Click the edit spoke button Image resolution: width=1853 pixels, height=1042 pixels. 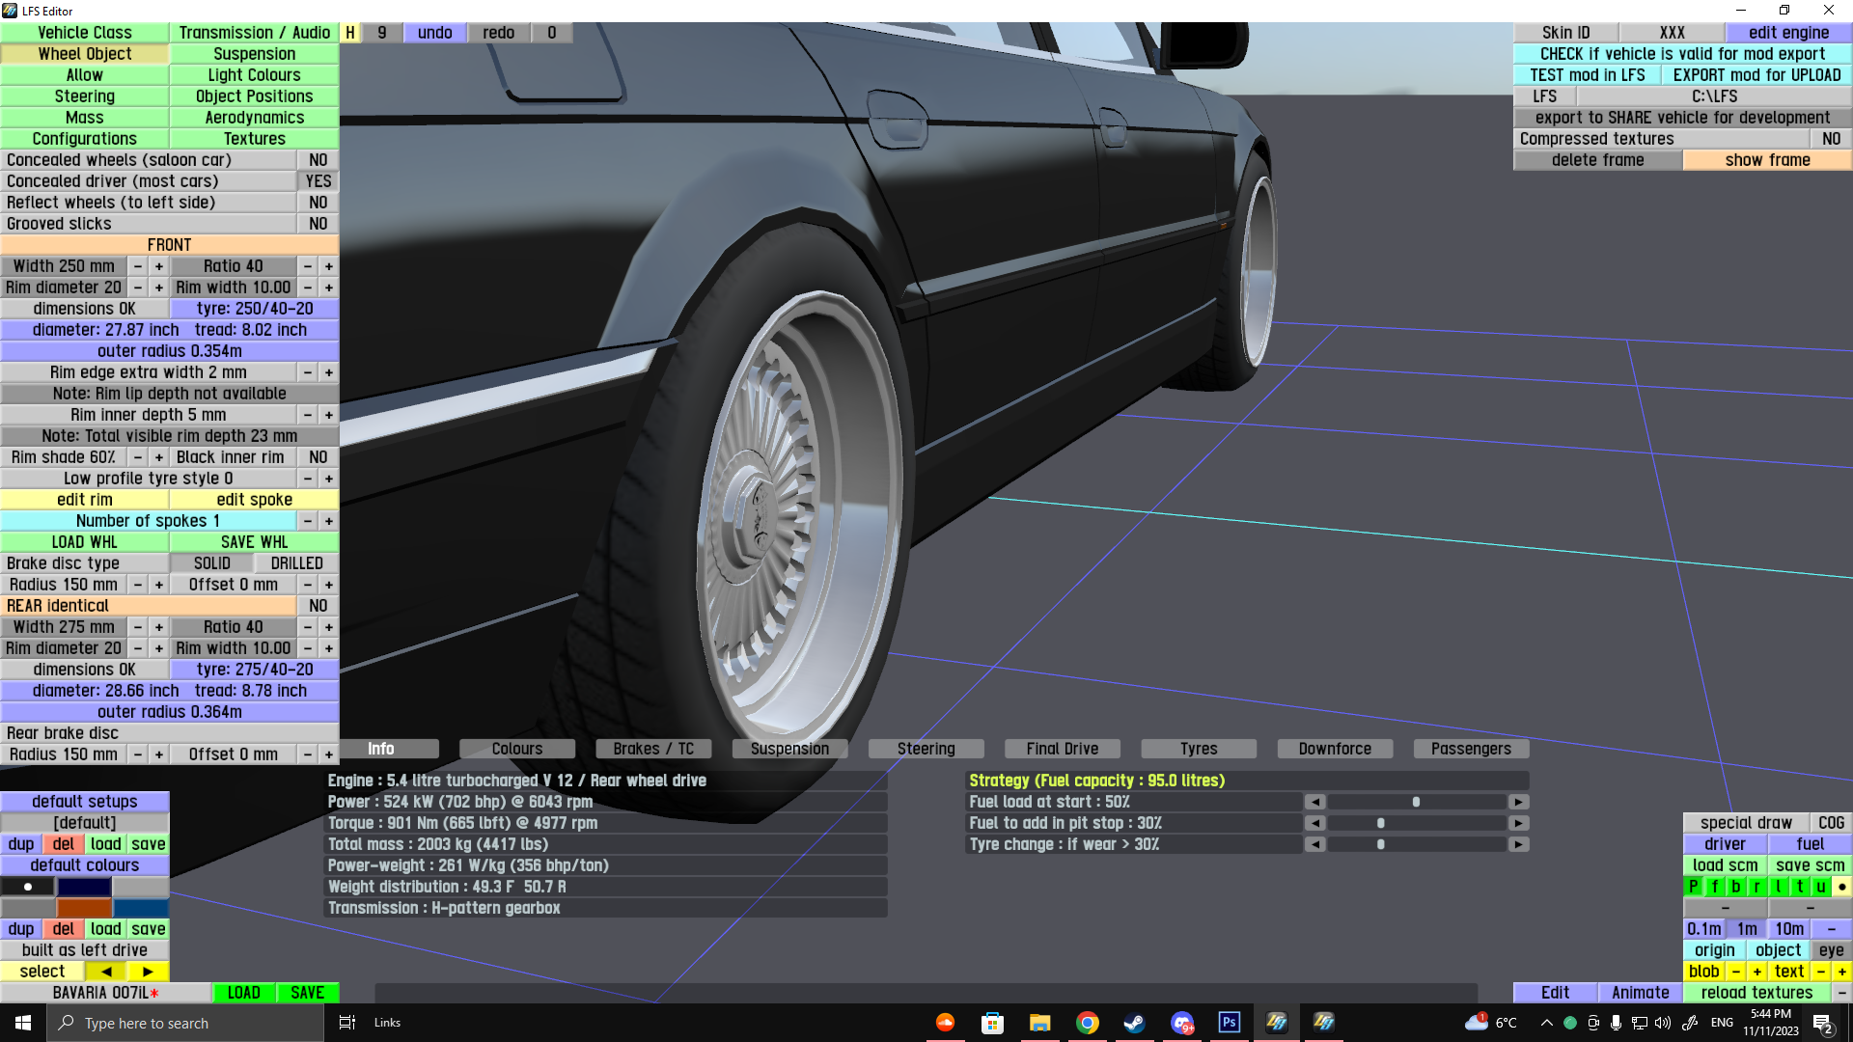click(254, 500)
